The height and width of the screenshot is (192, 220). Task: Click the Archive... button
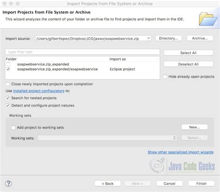pyautogui.click(x=200, y=38)
